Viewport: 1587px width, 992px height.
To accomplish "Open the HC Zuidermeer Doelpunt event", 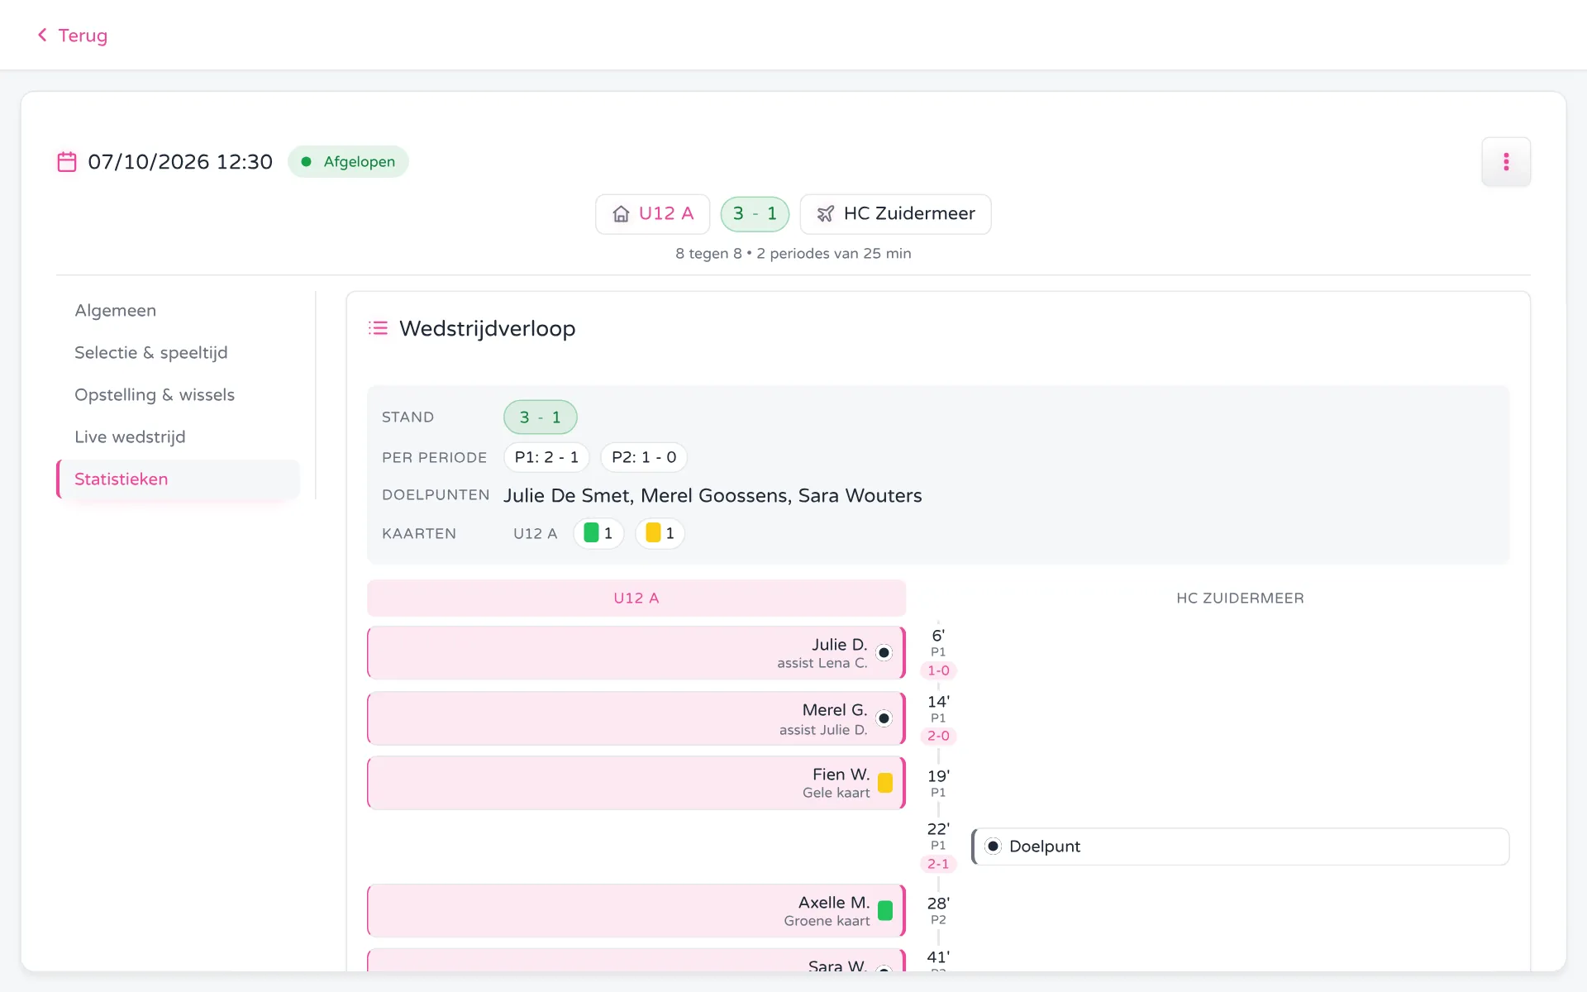I will [1241, 847].
